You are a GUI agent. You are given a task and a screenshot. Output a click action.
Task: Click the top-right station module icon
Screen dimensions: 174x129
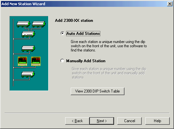(x=39, y=24)
